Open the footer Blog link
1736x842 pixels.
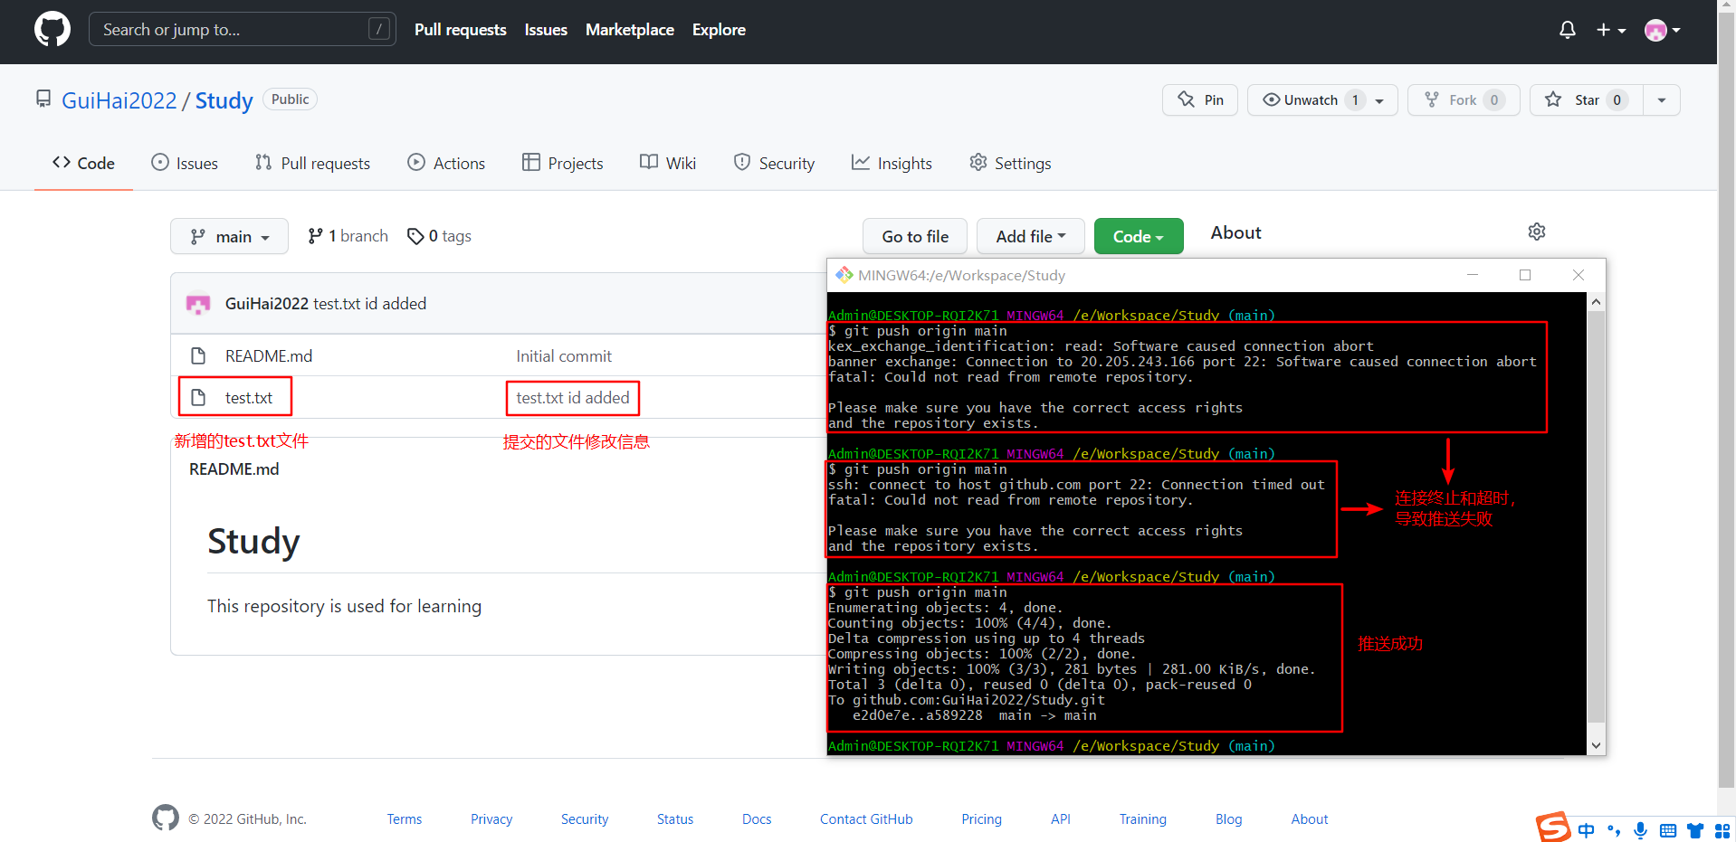pyautogui.click(x=1229, y=819)
